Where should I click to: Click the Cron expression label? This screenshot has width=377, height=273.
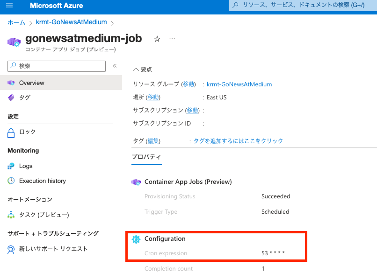click(166, 253)
